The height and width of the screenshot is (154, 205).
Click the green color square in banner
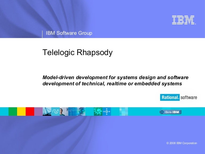(13, 111)
